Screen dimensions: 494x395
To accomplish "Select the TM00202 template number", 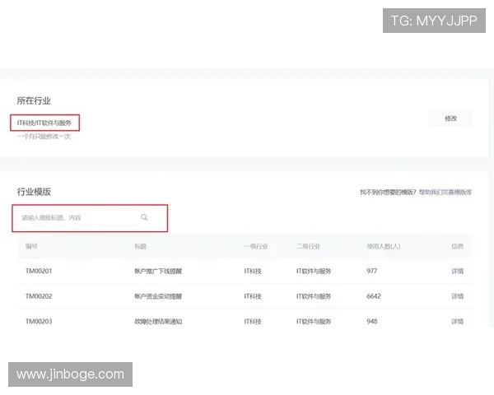I will (39, 295).
